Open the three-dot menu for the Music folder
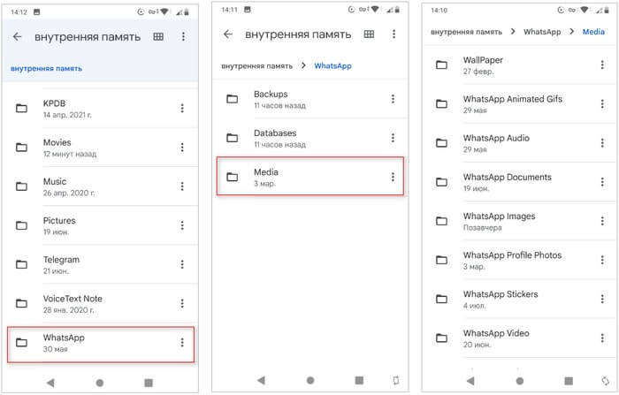This screenshot has width=619, height=395. 182,186
